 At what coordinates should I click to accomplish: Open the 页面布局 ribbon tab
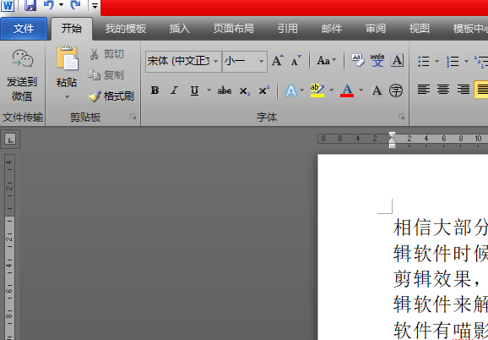(233, 29)
